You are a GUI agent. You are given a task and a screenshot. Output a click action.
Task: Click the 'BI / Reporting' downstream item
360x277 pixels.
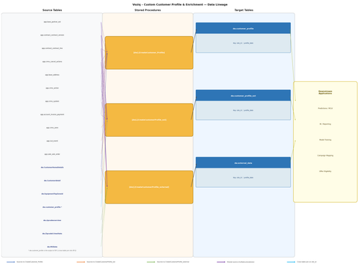pyautogui.click(x=325, y=124)
